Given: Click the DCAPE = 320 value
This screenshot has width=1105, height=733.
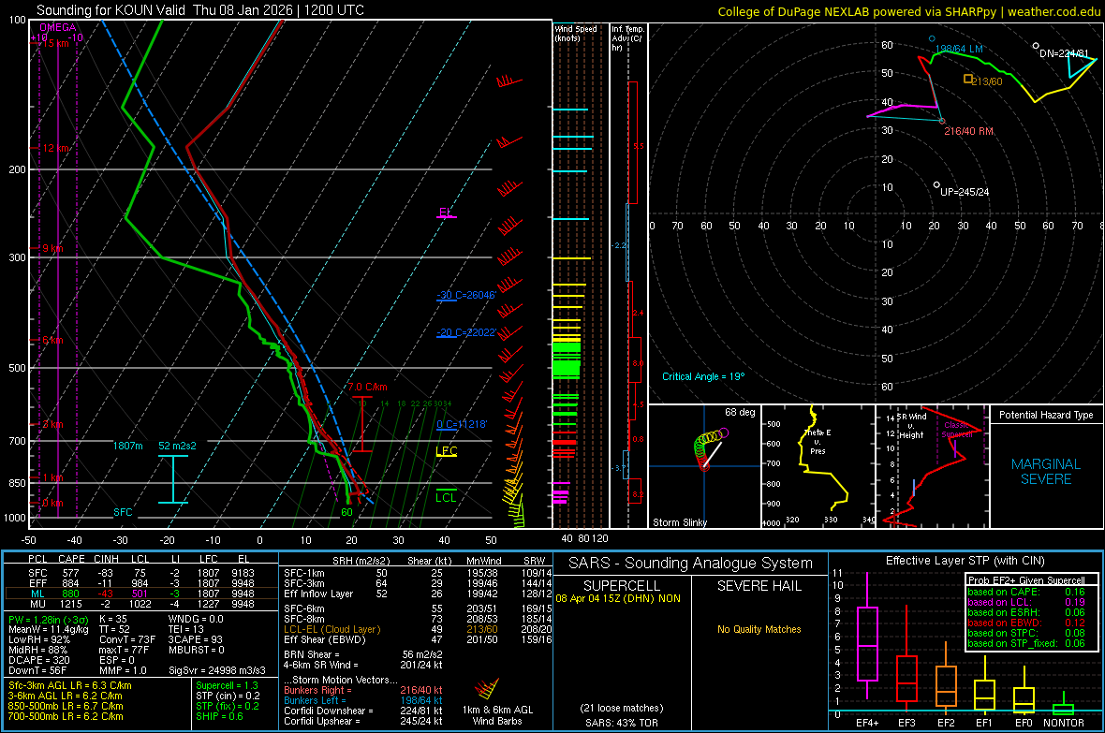Looking at the screenshot, I should click(38, 660).
